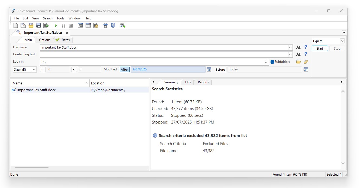Image resolution: width=361 pixels, height=188 pixels.
Task: Toggle the Modified After: button
Action: coord(125,69)
